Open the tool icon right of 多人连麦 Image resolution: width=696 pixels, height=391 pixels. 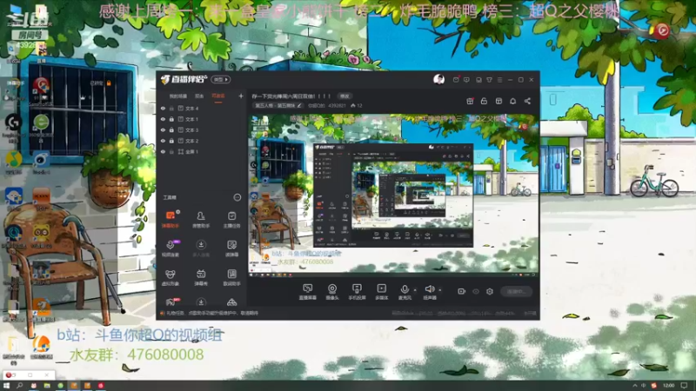coord(231,249)
